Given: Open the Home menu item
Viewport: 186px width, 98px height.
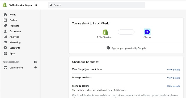Looking at the screenshot, I should (13, 15).
